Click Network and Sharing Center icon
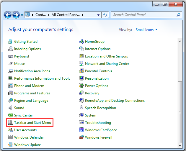The image size is (186, 151). (81, 64)
